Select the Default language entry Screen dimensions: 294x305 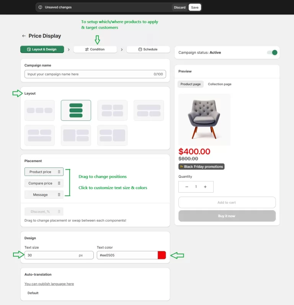pyautogui.click(x=33, y=293)
